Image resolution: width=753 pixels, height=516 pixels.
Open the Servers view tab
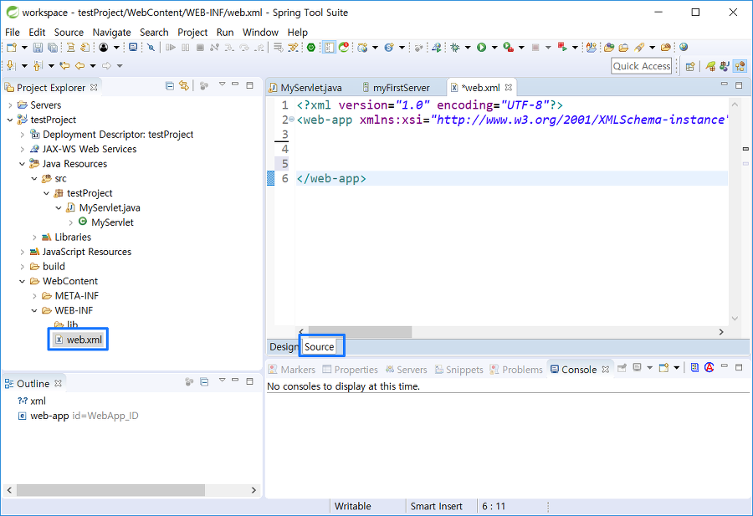[407, 369]
